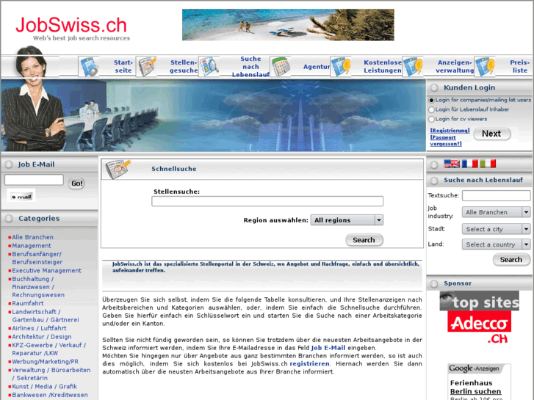Open the Startseite menu item
Viewport: 534px width, 400px height.
[x=123, y=66]
